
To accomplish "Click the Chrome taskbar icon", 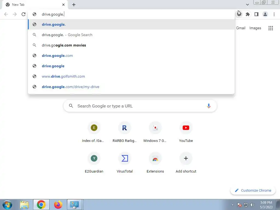I will point(41,205).
